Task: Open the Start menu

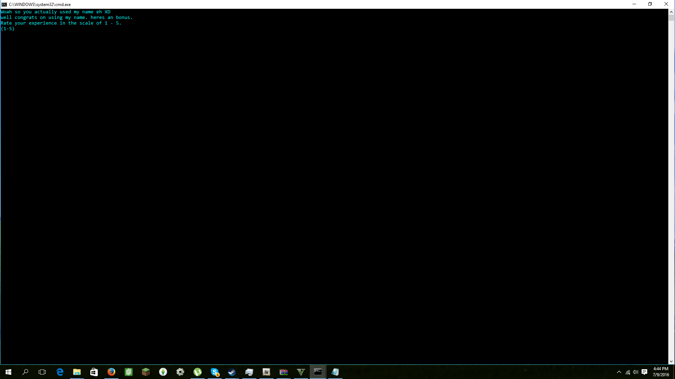Action: pos(8,372)
